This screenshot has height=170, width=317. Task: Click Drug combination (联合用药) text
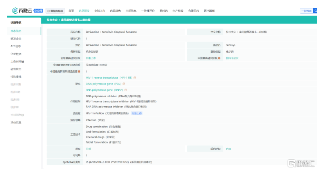coord(103,127)
